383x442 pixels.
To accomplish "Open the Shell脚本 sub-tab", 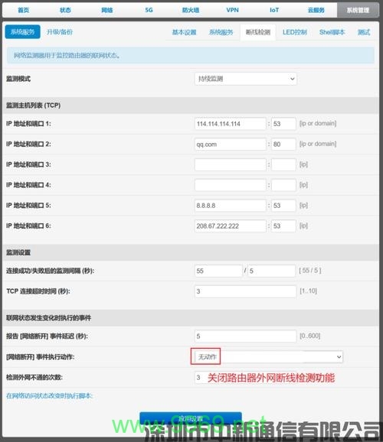I will pyautogui.click(x=332, y=32).
